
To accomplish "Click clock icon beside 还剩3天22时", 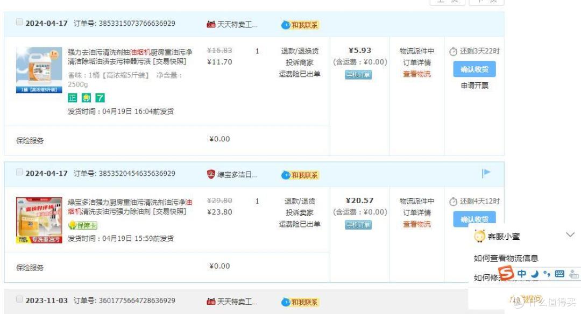I will 453,52.
